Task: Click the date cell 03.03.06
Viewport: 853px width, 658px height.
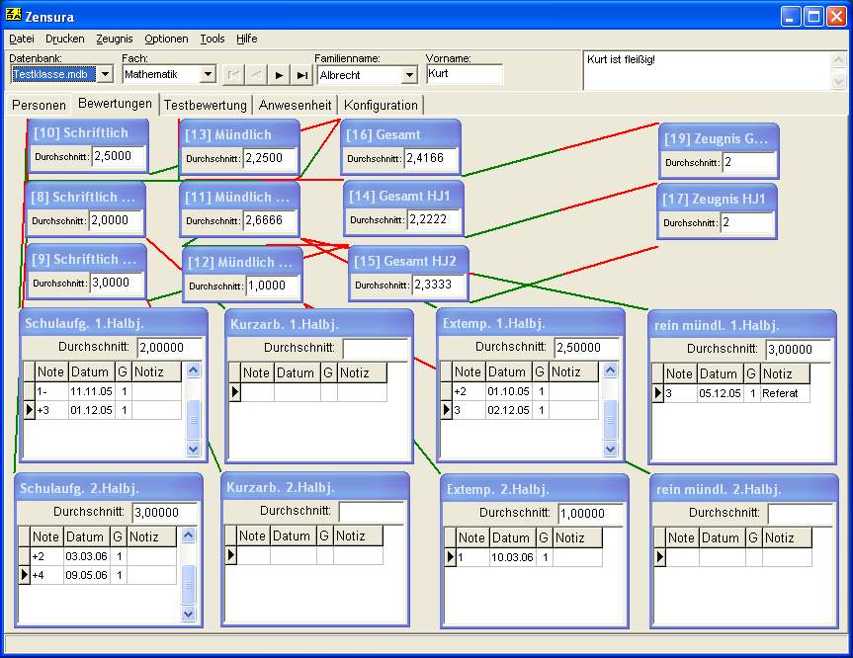Action: (x=86, y=556)
